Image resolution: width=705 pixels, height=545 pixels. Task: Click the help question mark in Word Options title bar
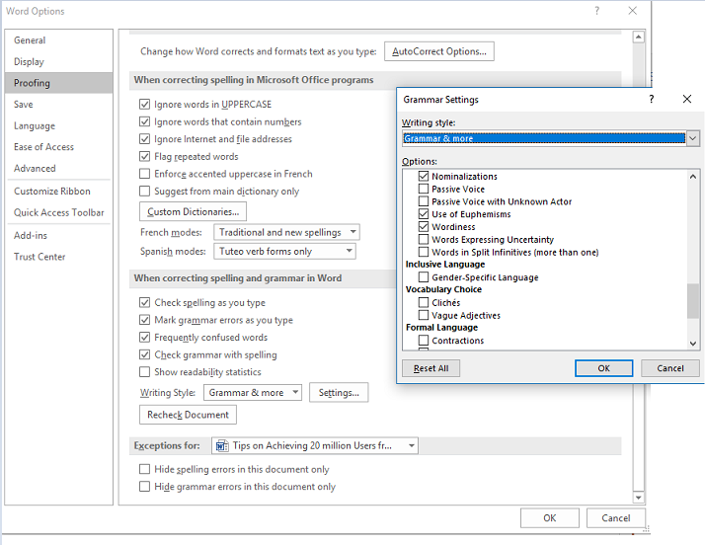click(x=596, y=11)
